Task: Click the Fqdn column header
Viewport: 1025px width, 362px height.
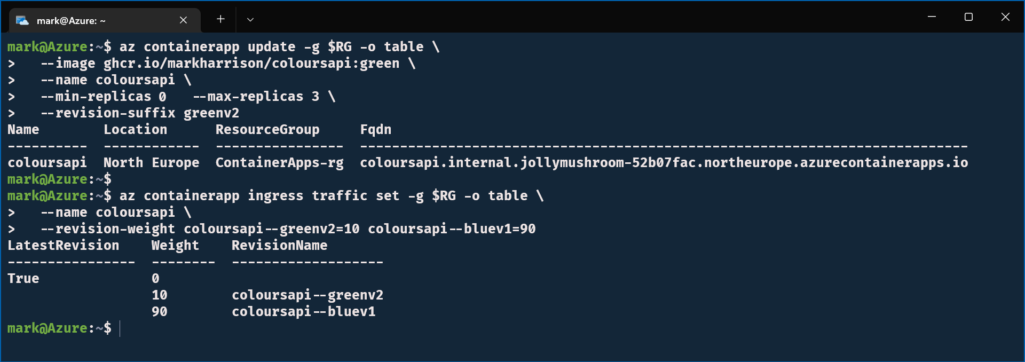Action: click(x=375, y=130)
